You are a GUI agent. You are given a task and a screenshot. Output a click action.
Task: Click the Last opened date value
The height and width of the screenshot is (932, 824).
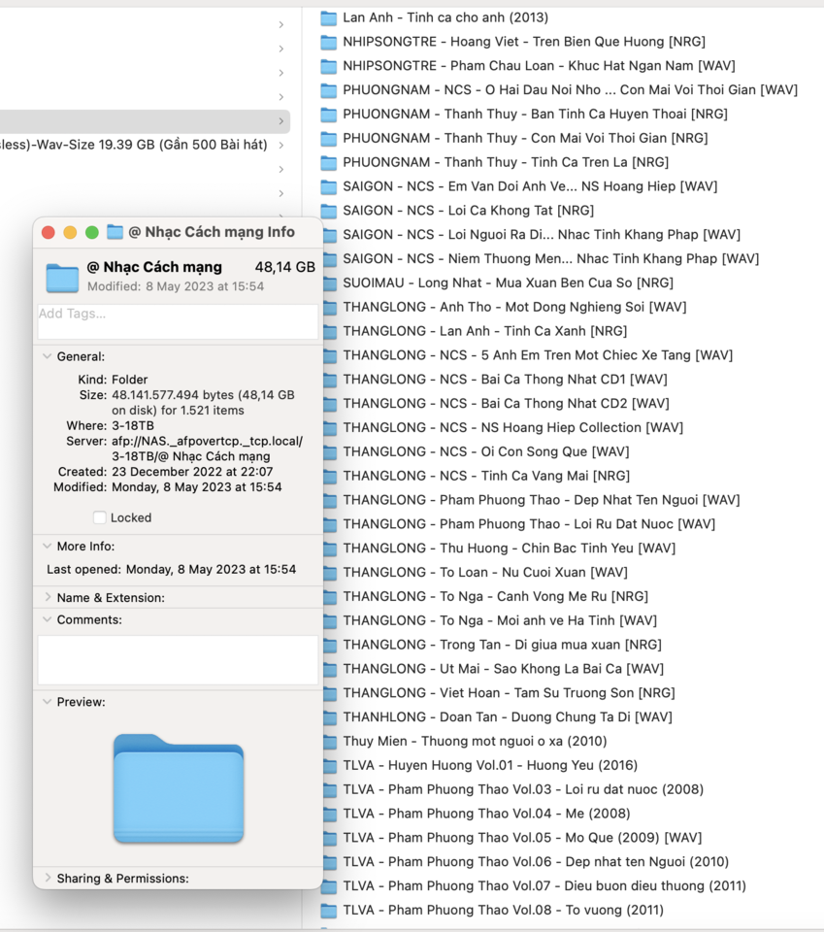tap(211, 570)
